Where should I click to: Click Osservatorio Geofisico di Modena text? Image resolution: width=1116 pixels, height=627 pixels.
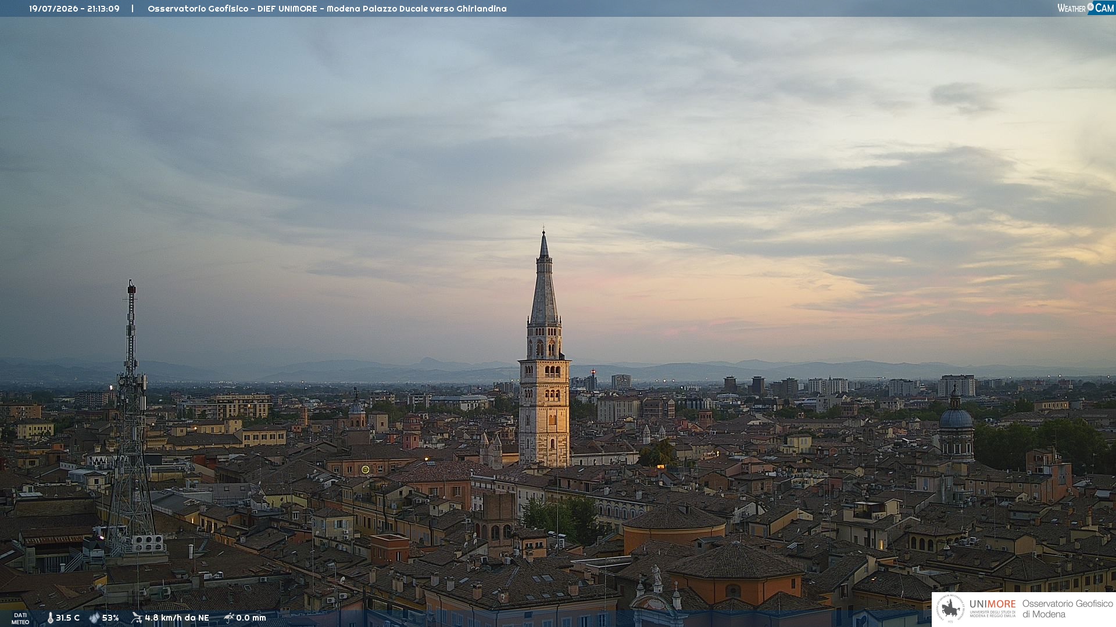click(x=1067, y=608)
